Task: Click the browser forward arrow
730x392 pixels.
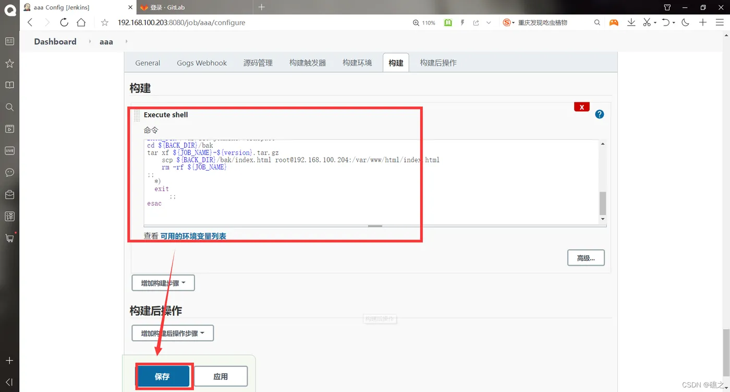Action: coord(47,22)
